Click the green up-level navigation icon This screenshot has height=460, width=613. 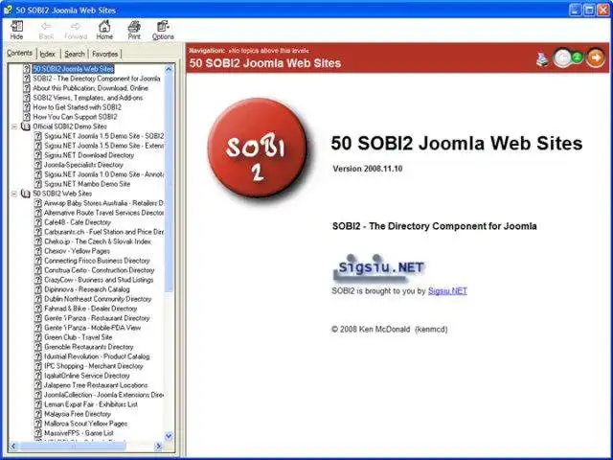pos(578,57)
